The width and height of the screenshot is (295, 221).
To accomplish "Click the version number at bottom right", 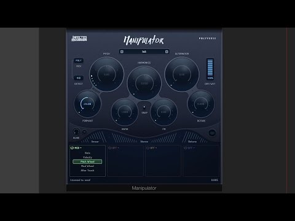I will coord(214,180).
